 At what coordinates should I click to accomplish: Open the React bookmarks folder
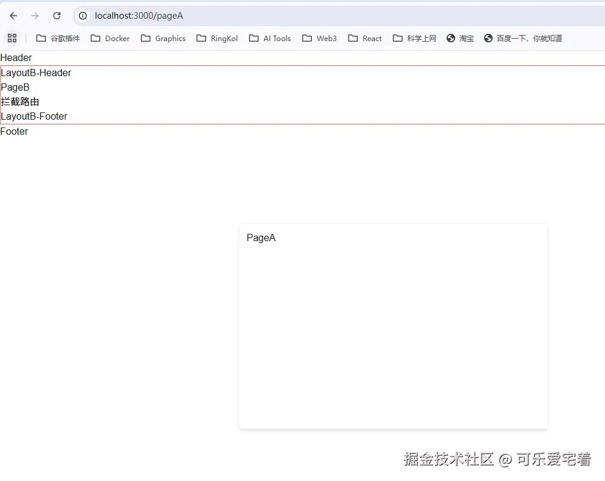pos(365,37)
